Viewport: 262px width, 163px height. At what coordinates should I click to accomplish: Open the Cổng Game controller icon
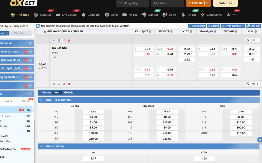click(203, 15)
